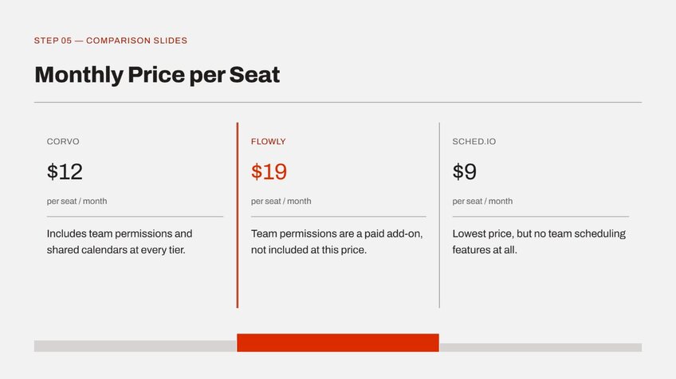
Task: Click per seat / month under Sched.io
Action: click(x=482, y=201)
